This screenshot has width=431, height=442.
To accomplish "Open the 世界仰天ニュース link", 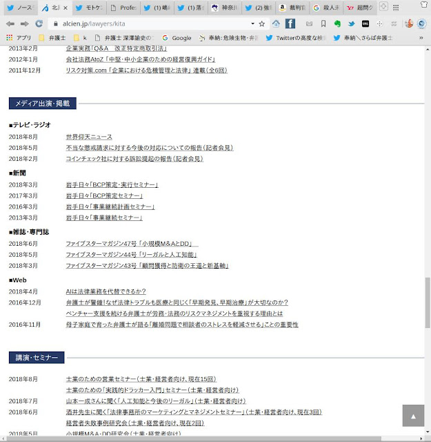I will pos(89,137).
